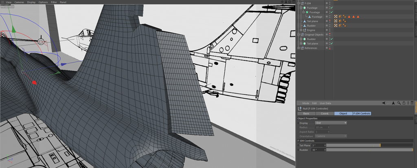Expand the Engine null object
This screenshot has height=168, width=417.
click(x=301, y=30)
